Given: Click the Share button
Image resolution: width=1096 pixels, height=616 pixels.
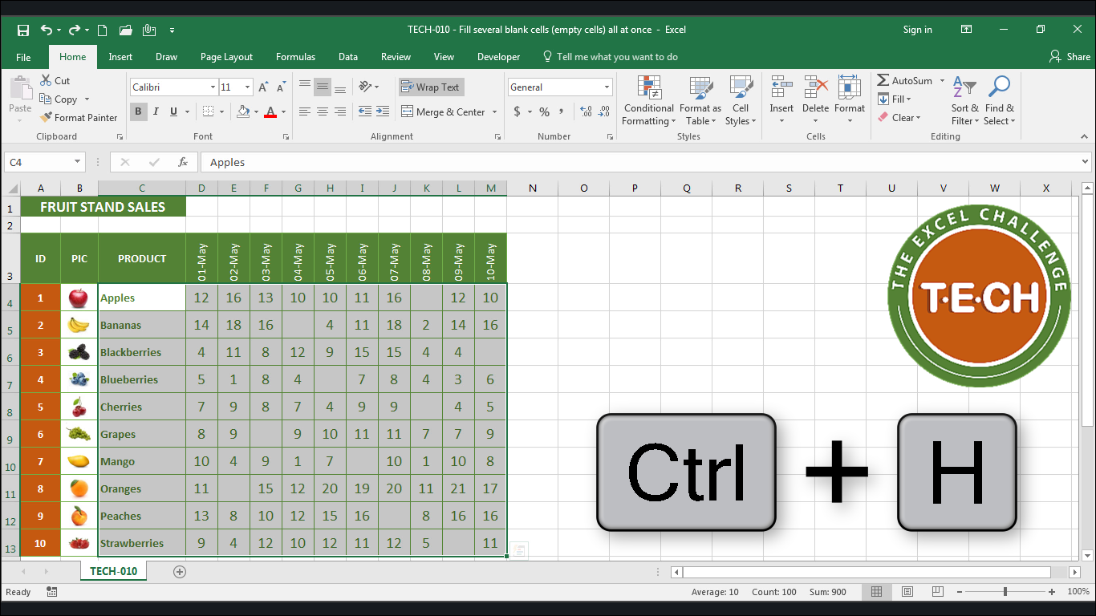Looking at the screenshot, I should (x=1070, y=57).
